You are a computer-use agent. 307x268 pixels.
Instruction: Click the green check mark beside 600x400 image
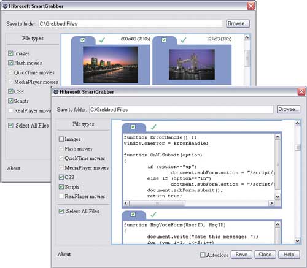click(x=102, y=40)
